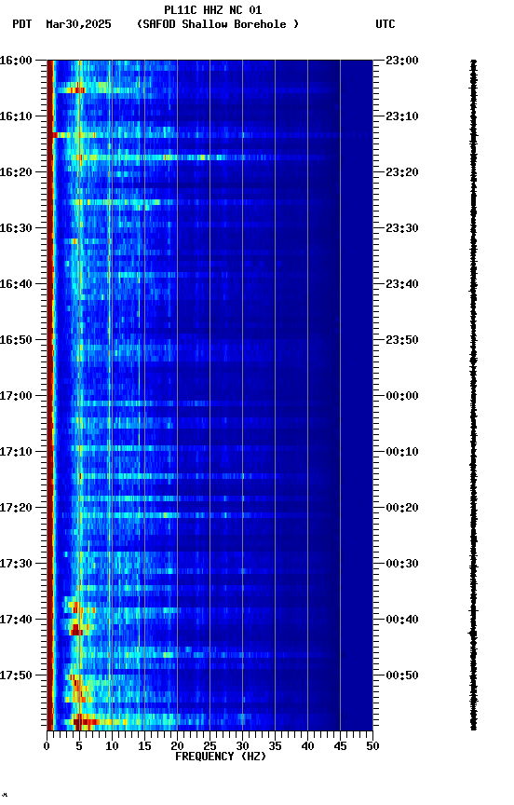Click the '00:20' UTC time label
The width and height of the screenshot is (514, 805).
[402, 508]
